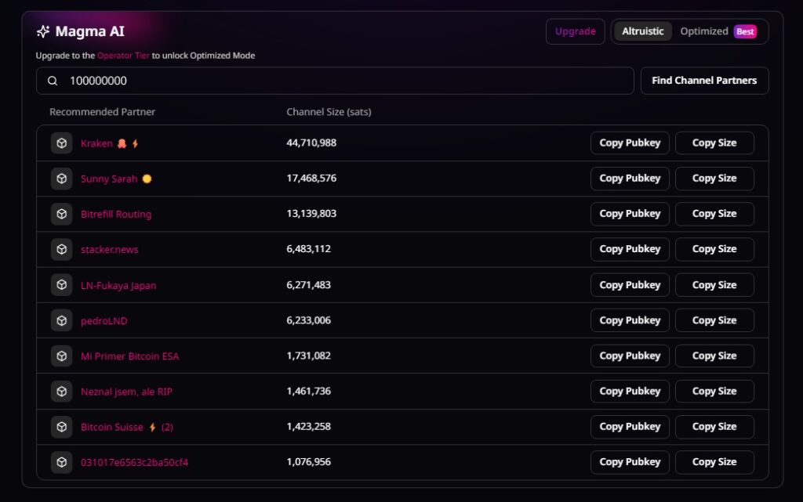Copy Size for 031017e6563c2ba50cf4

point(714,462)
